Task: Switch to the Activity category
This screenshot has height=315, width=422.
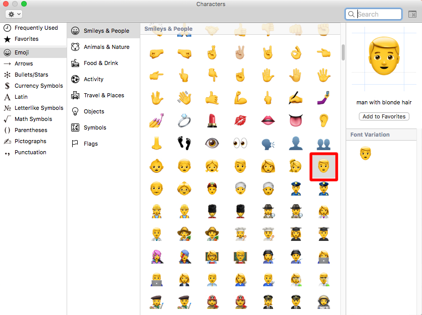Action: tap(103, 79)
